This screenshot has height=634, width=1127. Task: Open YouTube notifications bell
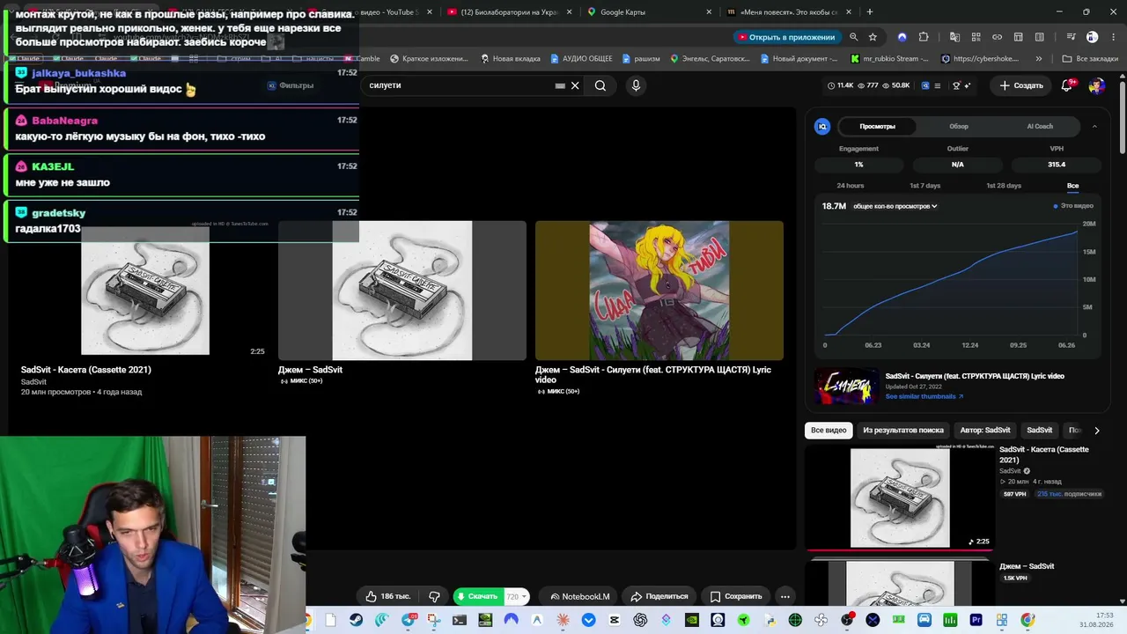[1067, 85]
